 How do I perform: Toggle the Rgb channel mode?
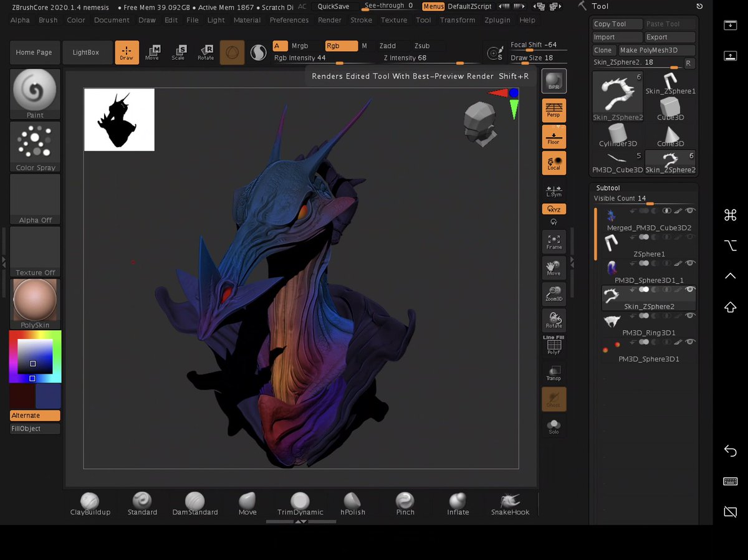pyautogui.click(x=341, y=46)
